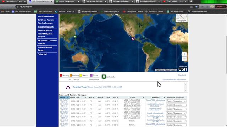This screenshot has height=127, width=227.
Task: Open the SpaceWeatherLive bookmark
Action: pyautogui.click(x=198, y=12)
